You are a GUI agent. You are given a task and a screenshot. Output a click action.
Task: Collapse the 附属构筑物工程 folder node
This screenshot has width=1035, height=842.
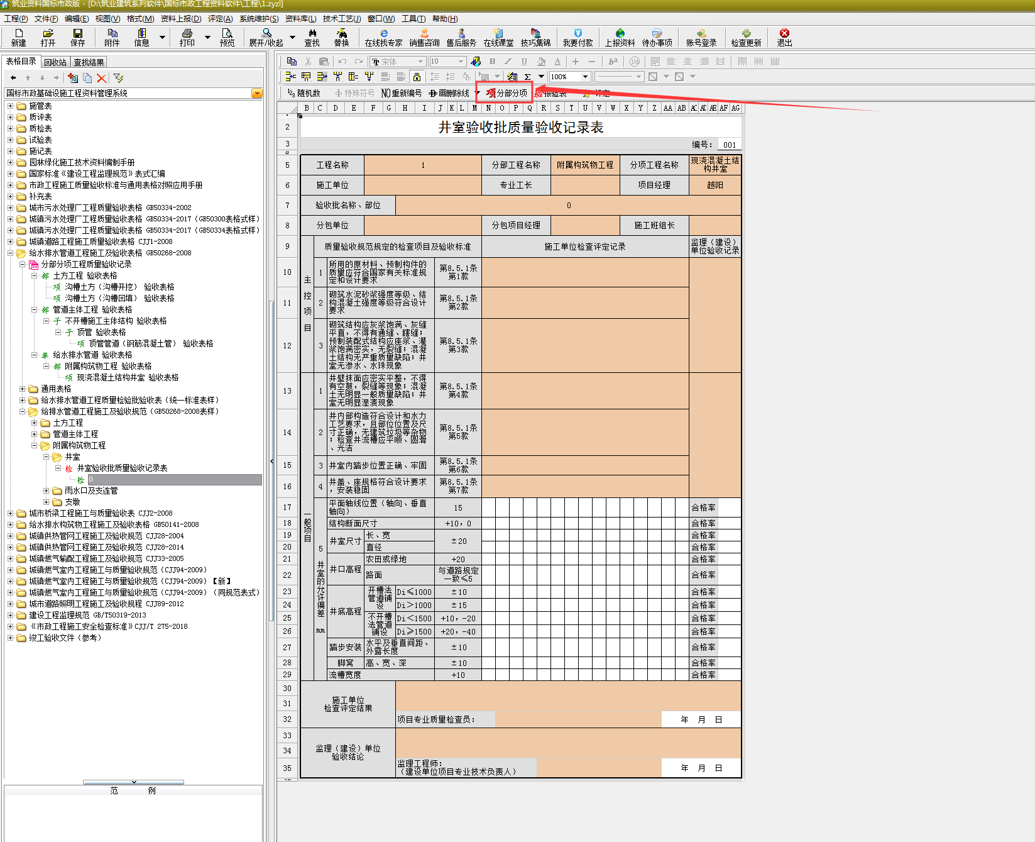point(34,445)
